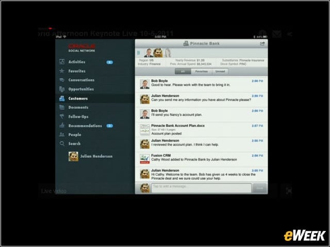Tap the share icon in Pinnace Bank header
Viewport: 330px width, 247px height.
coord(262,43)
